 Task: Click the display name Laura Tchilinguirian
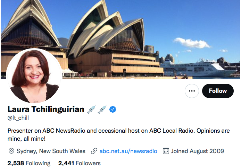click(46, 109)
